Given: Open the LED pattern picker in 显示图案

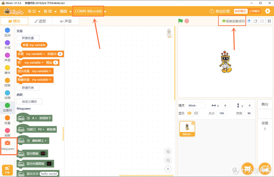Looking at the screenshot, I should [x=43, y=154].
